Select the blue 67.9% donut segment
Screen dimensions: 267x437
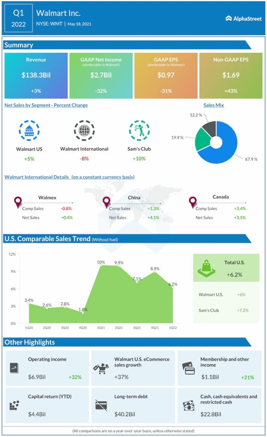[x=229, y=146]
